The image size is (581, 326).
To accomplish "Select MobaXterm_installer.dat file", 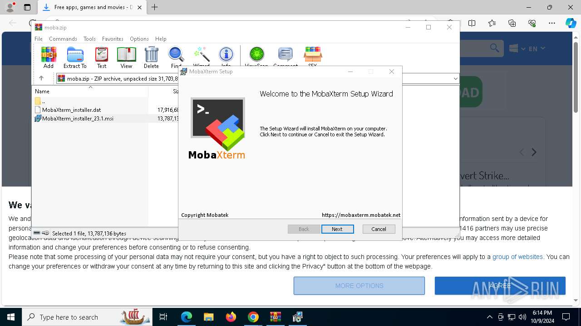I will point(72,110).
